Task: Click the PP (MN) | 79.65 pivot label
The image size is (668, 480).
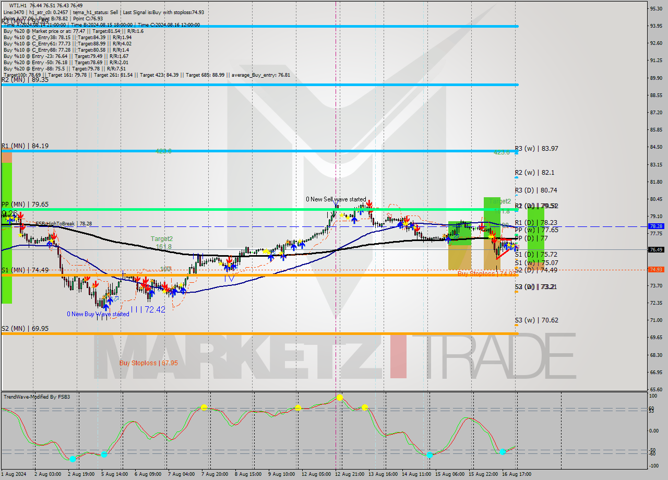Action: point(25,205)
